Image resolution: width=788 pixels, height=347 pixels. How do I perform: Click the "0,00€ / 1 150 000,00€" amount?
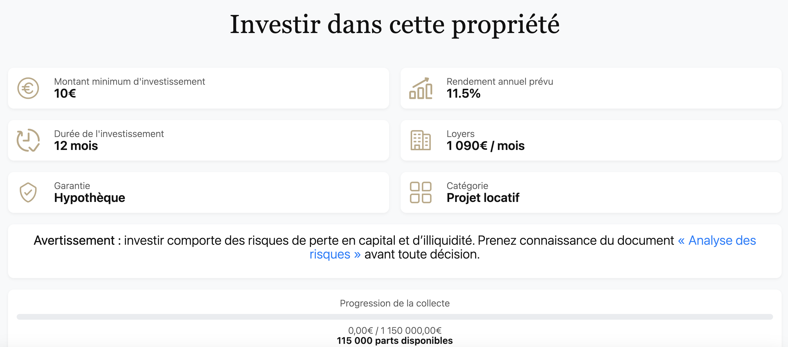point(395,331)
